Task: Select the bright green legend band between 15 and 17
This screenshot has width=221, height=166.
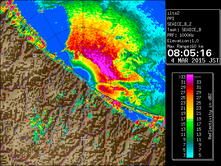Action: pos(190,124)
